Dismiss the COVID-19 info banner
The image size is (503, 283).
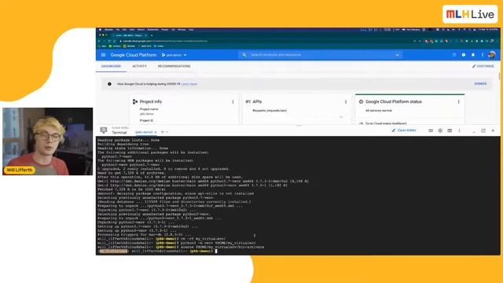click(480, 84)
